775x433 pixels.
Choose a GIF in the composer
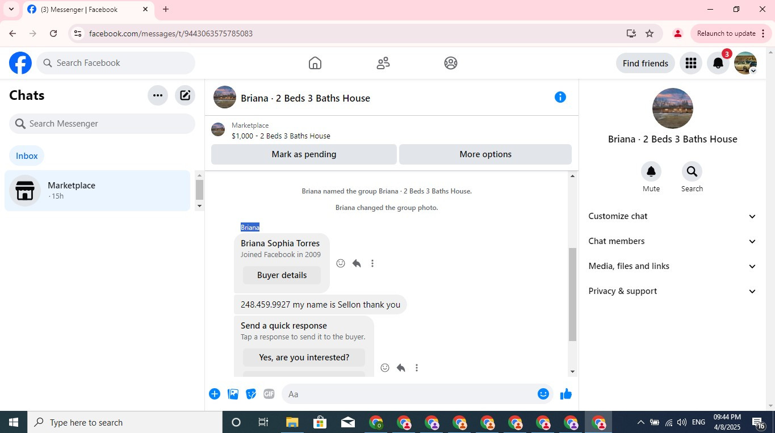pyautogui.click(x=269, y=394)
